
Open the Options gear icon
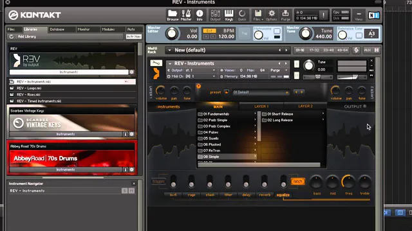pyautogui.click(x=272, y=15)
